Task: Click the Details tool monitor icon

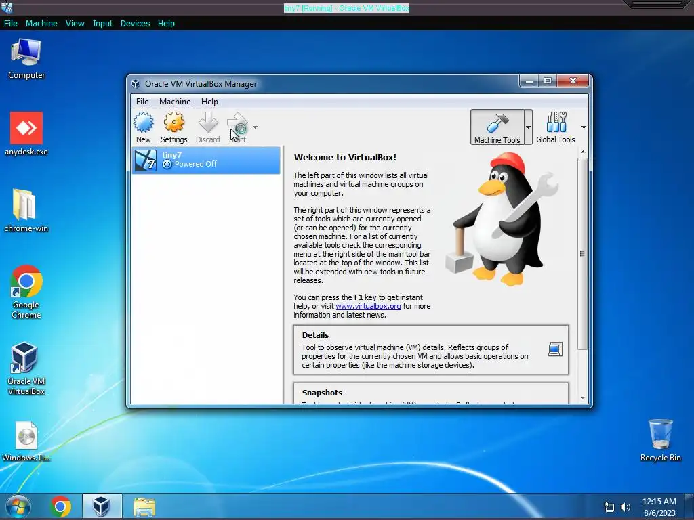Action: point(555,349)
